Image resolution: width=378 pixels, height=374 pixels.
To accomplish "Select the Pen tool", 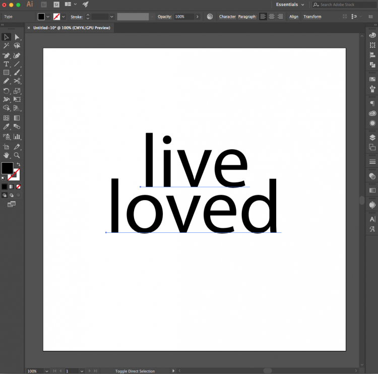I will point(6,55).
